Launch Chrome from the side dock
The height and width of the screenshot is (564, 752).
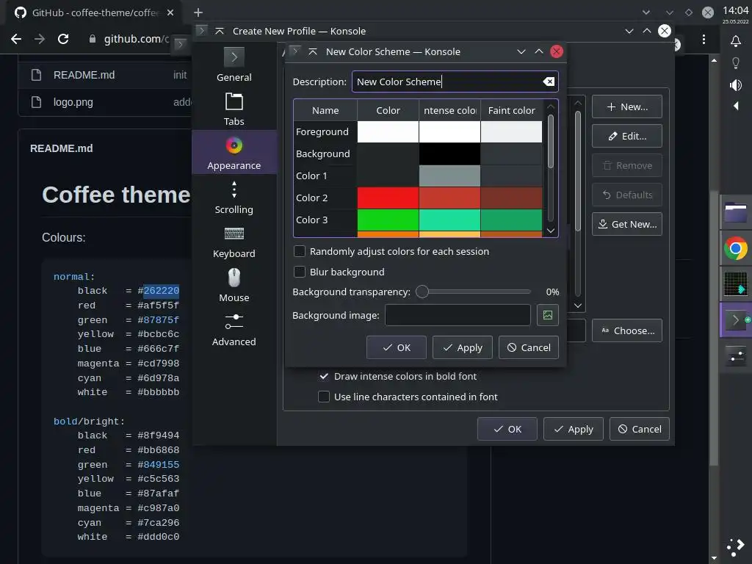pos(736,248)
